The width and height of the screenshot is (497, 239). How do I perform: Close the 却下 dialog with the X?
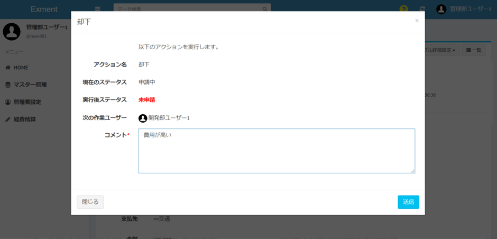[417, 21]
